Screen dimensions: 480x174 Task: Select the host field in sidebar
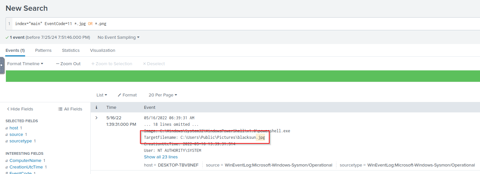click(14, 128)
